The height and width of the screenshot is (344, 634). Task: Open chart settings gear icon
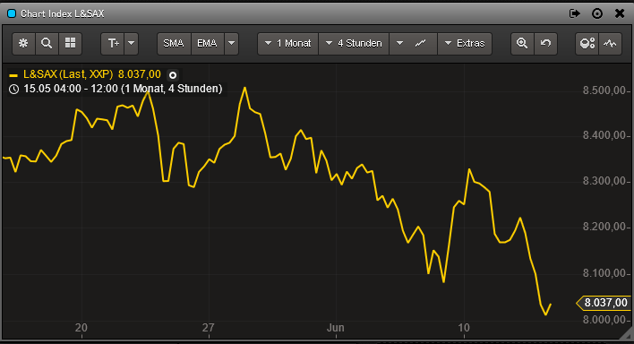tap(23, 43)
